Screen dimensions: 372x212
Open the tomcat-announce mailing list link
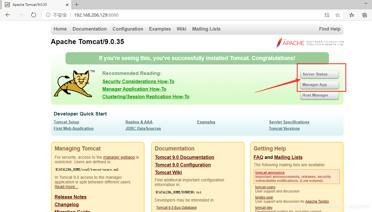(x=270, y=173)
